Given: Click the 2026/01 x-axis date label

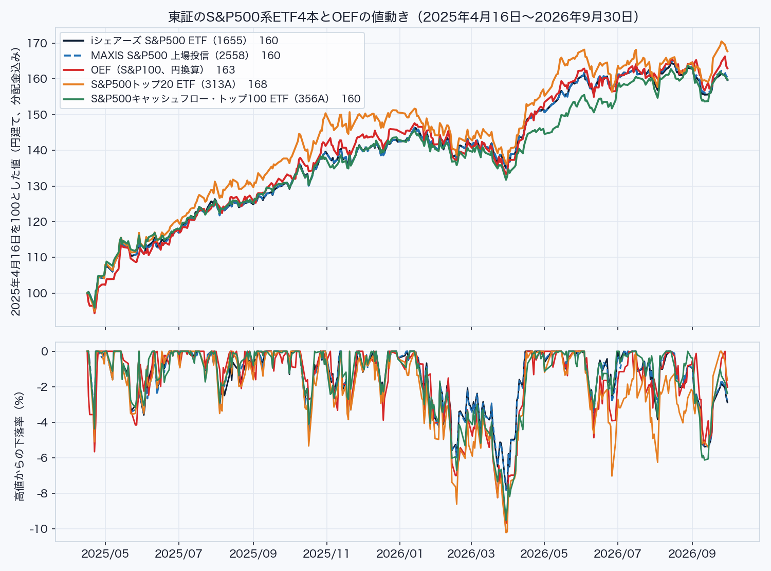Looking at the screenshot, I should click(400, 554).
